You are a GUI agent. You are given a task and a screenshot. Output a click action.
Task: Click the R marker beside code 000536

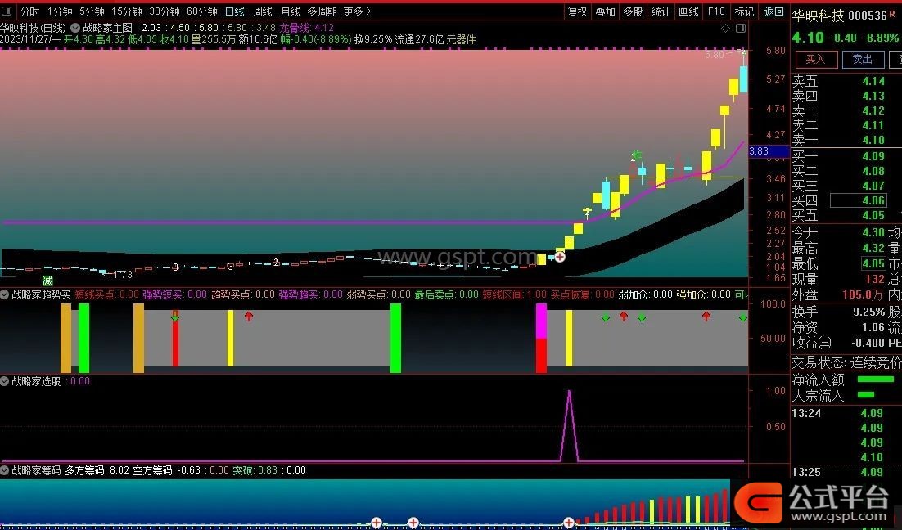click(x=892, y=14)
